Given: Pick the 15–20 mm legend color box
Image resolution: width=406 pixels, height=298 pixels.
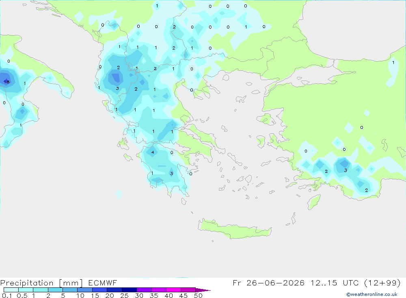Looking at the screenshot, I should pos(99,290).
